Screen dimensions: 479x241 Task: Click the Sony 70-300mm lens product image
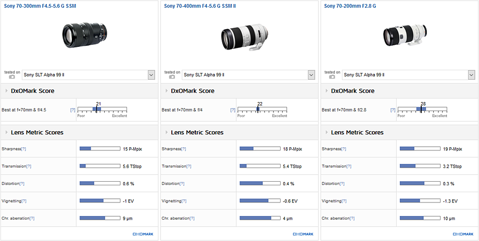pyautogui.click(x=85, y=34)
